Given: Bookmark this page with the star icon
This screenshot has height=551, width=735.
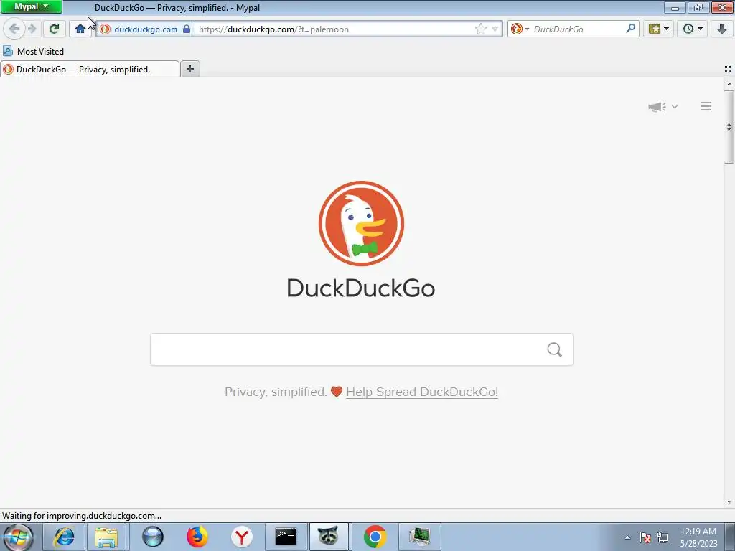Looking at the screenshot, I should tap(480, 29).
